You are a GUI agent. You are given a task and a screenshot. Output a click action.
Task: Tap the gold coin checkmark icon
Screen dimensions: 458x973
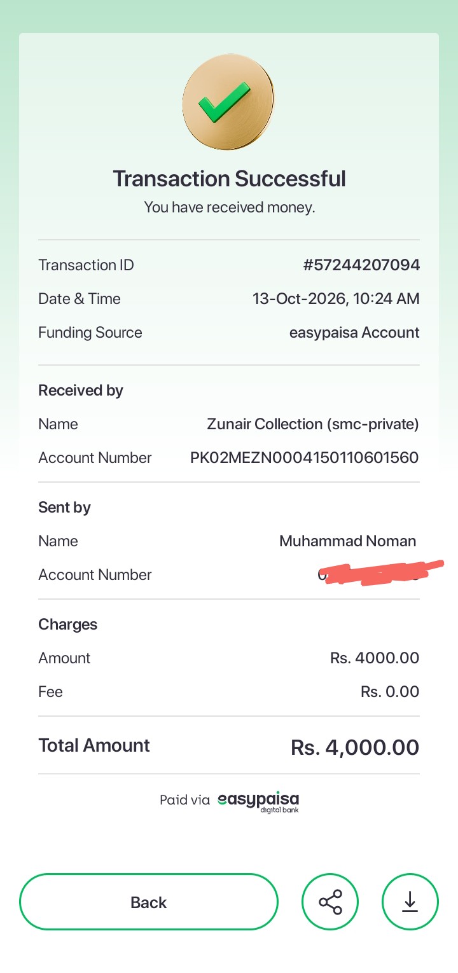click(x=228, y=106)
